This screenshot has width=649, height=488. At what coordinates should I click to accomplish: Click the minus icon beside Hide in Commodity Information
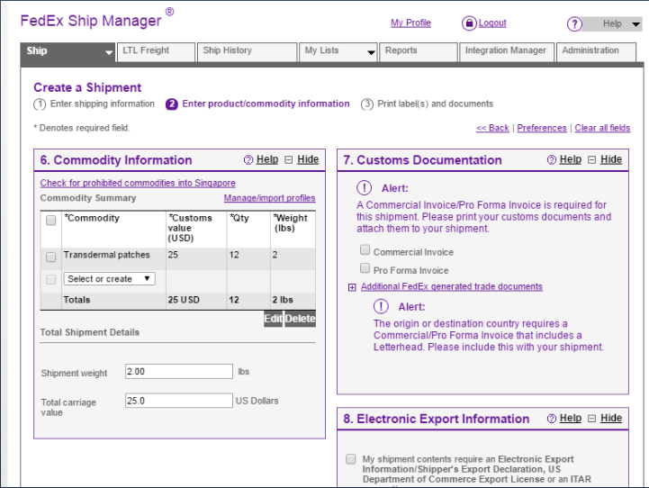point(288,159)
